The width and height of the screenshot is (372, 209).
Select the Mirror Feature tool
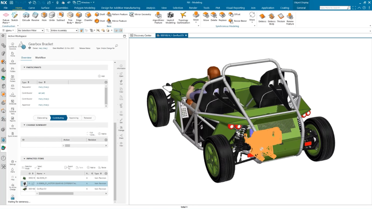coord(117,21)
